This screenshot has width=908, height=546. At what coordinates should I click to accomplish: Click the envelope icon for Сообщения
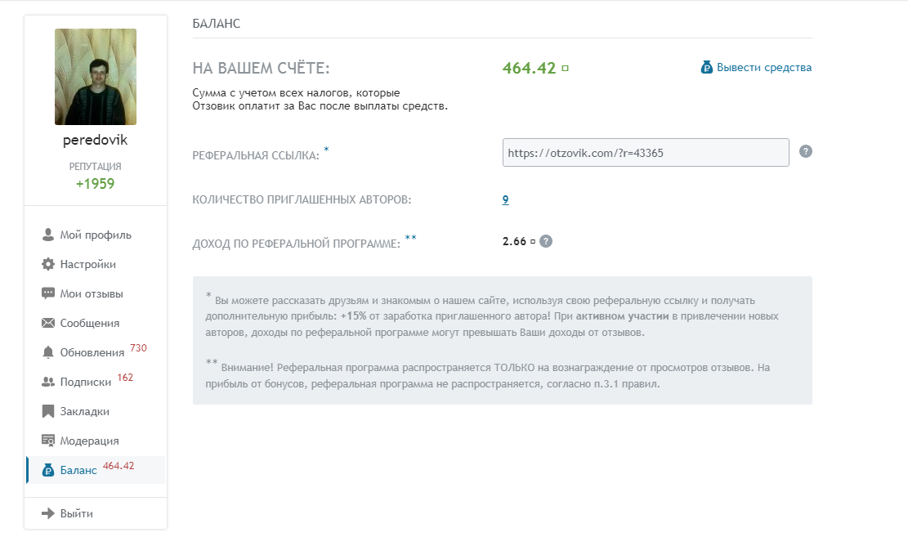click(47, 324)
